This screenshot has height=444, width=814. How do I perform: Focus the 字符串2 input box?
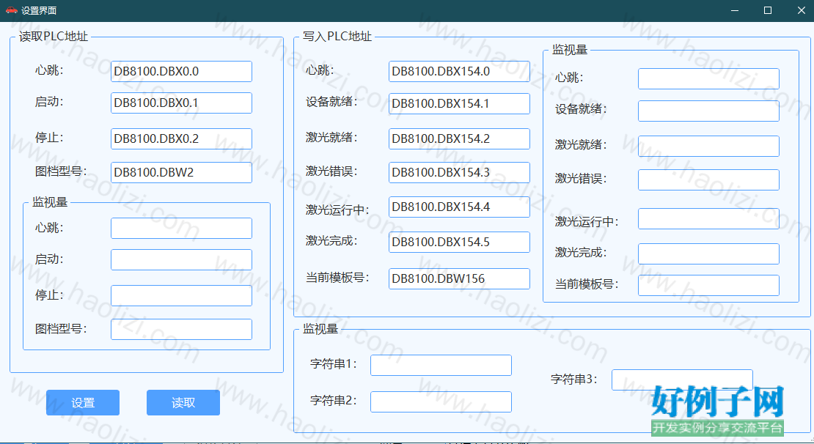tap(441, 402)
